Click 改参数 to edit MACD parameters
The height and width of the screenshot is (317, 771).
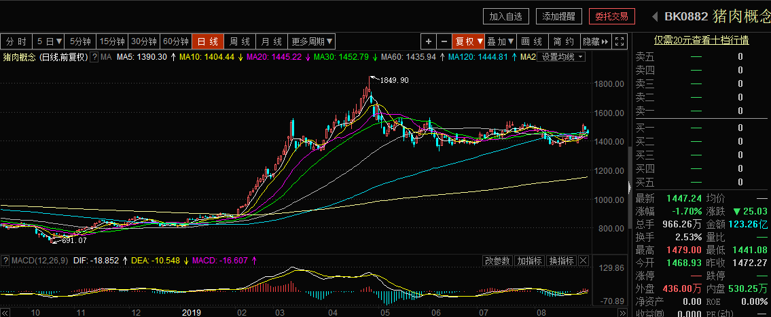pyautogui.click(x=497, y=261)
